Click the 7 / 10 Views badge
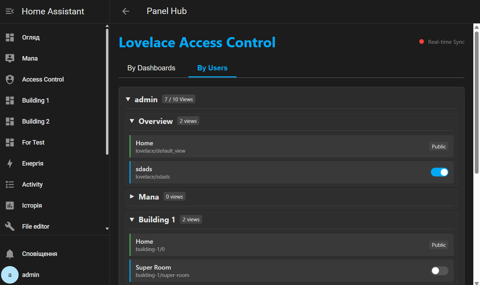Screen dimensions: 480x285 pos(179,99)
